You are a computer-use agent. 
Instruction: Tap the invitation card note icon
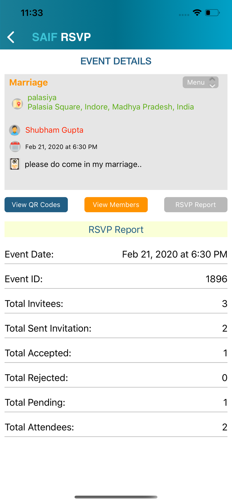[x=15, y=164]
